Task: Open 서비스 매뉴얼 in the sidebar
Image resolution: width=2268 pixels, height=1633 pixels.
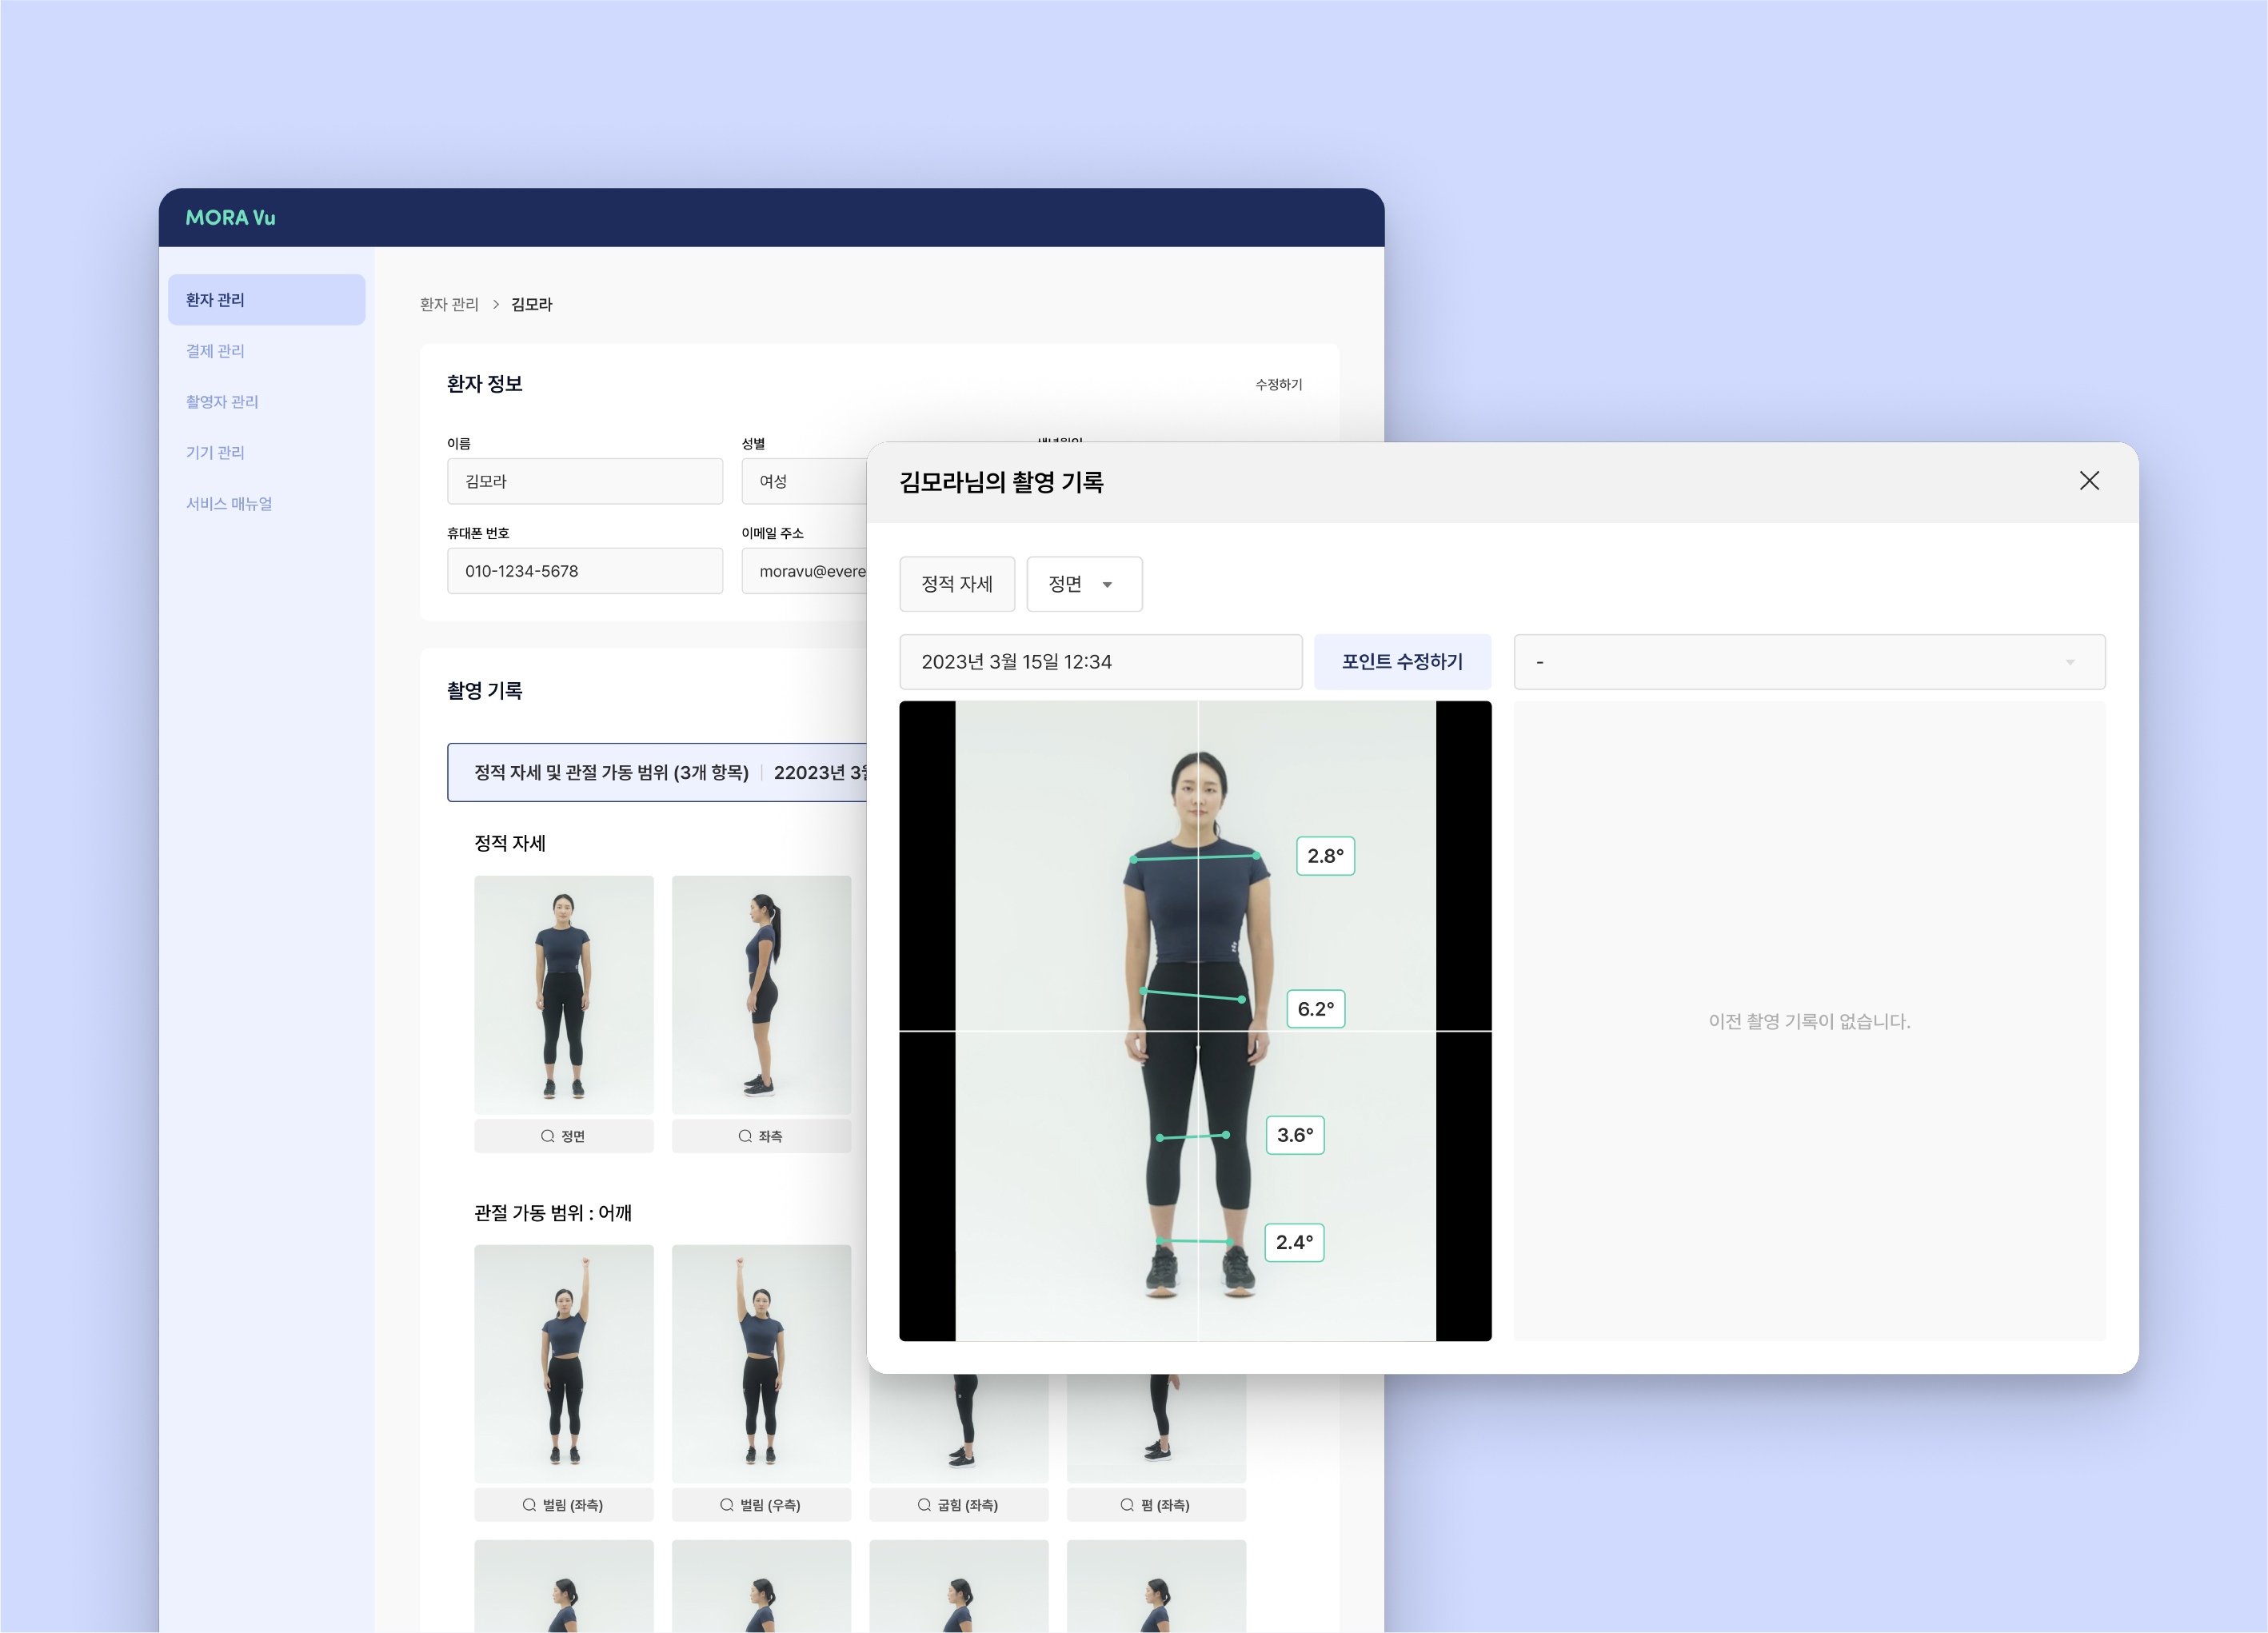Action: click(x=229, y=504)
